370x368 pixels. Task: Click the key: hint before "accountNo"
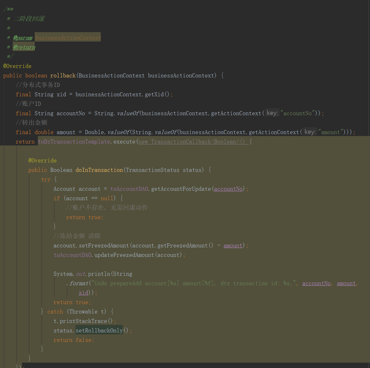coord(272,113)
